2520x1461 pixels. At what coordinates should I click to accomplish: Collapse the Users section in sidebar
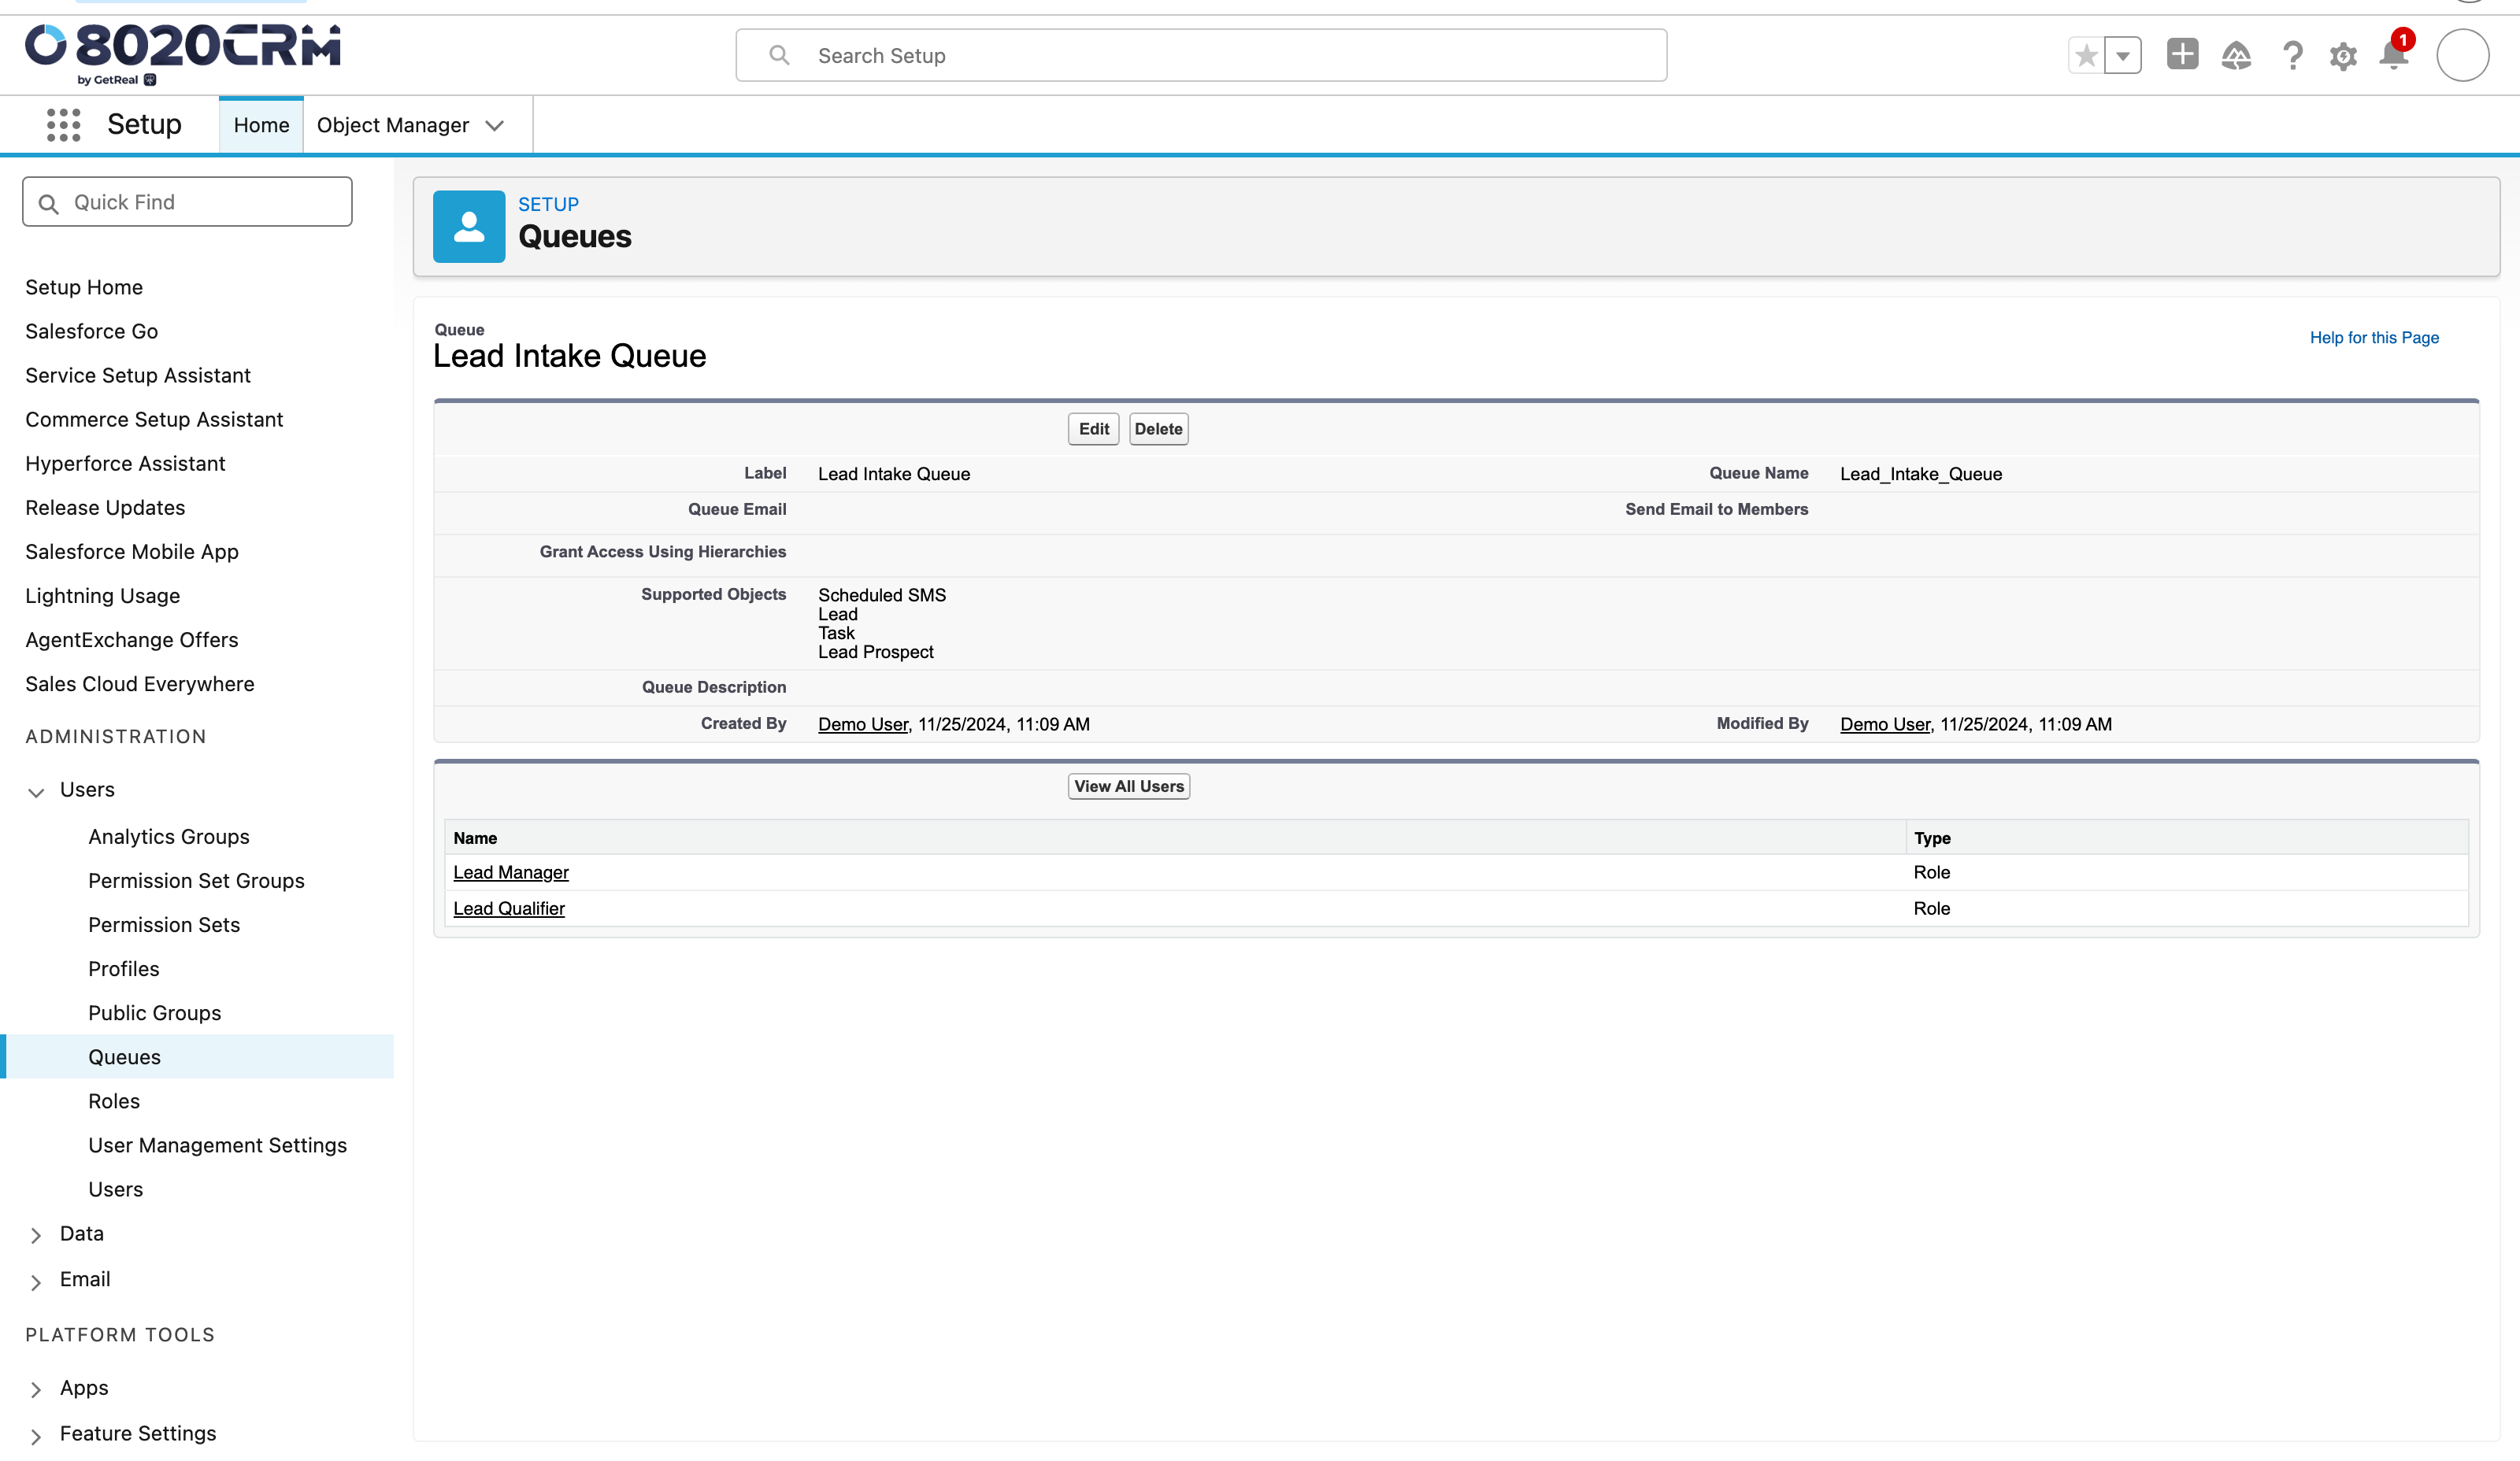(x=36, y=791)
